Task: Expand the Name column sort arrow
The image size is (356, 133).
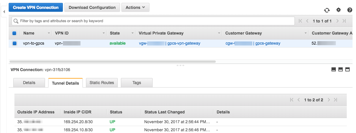Action: [48, 33]
